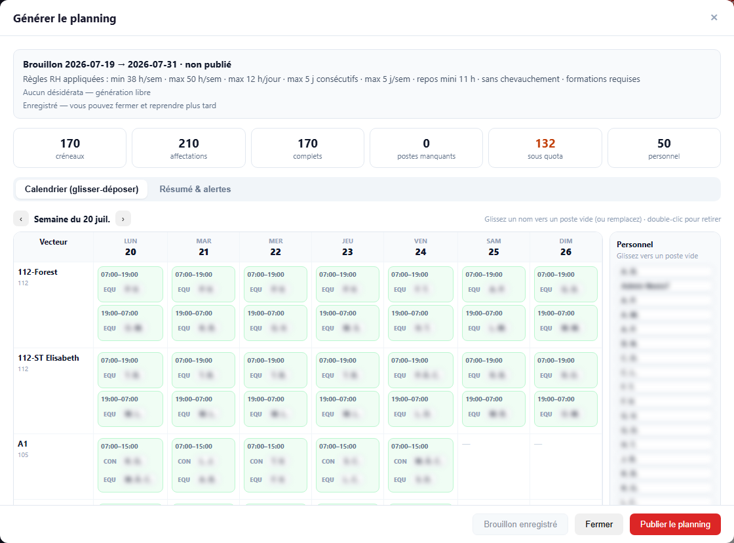Screen dimensions: 734x543
Task: Click the Personnel panel heading
Action: tap(634, 245)
